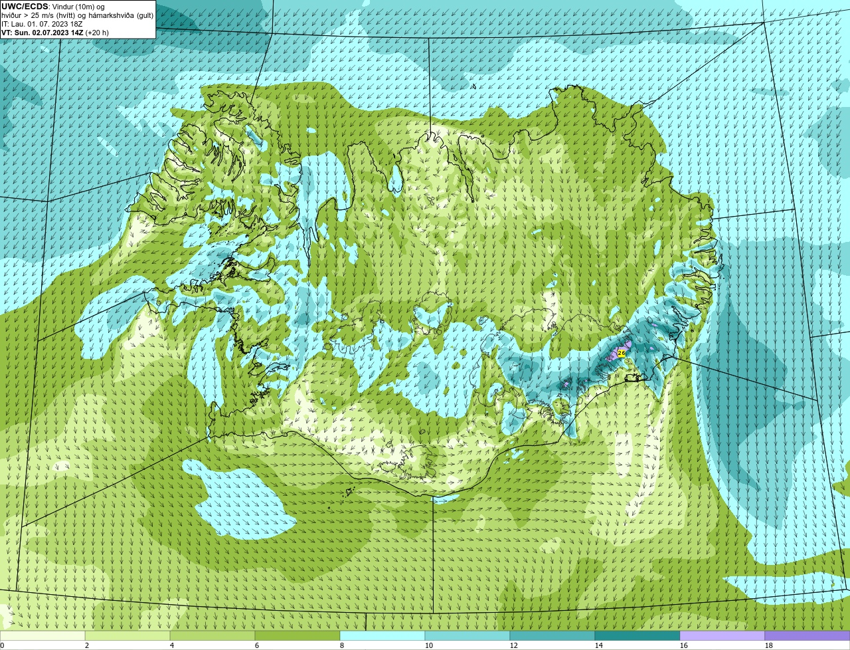This screenshot has height=650, width=850.
Task: Click the '2' legend scale label
Action: [x=87, y=645]
